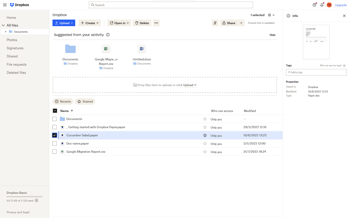
Task: Click the Dropbox logo
Action: pyautogui.click(x=19, y=5)
